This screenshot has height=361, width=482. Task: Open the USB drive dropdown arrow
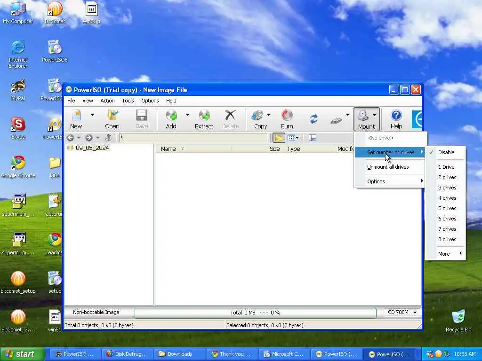[347, 115]
